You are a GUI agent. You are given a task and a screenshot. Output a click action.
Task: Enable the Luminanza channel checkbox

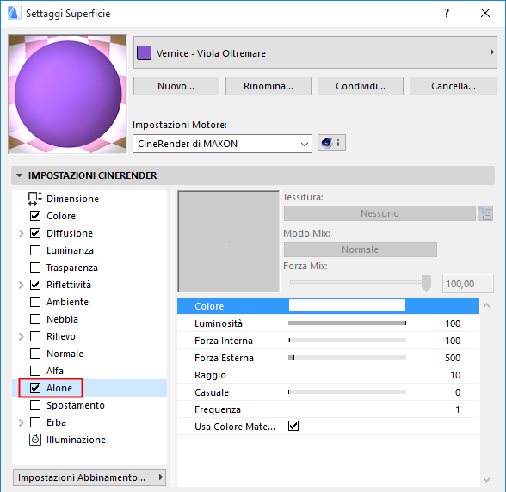pos(35,250)
